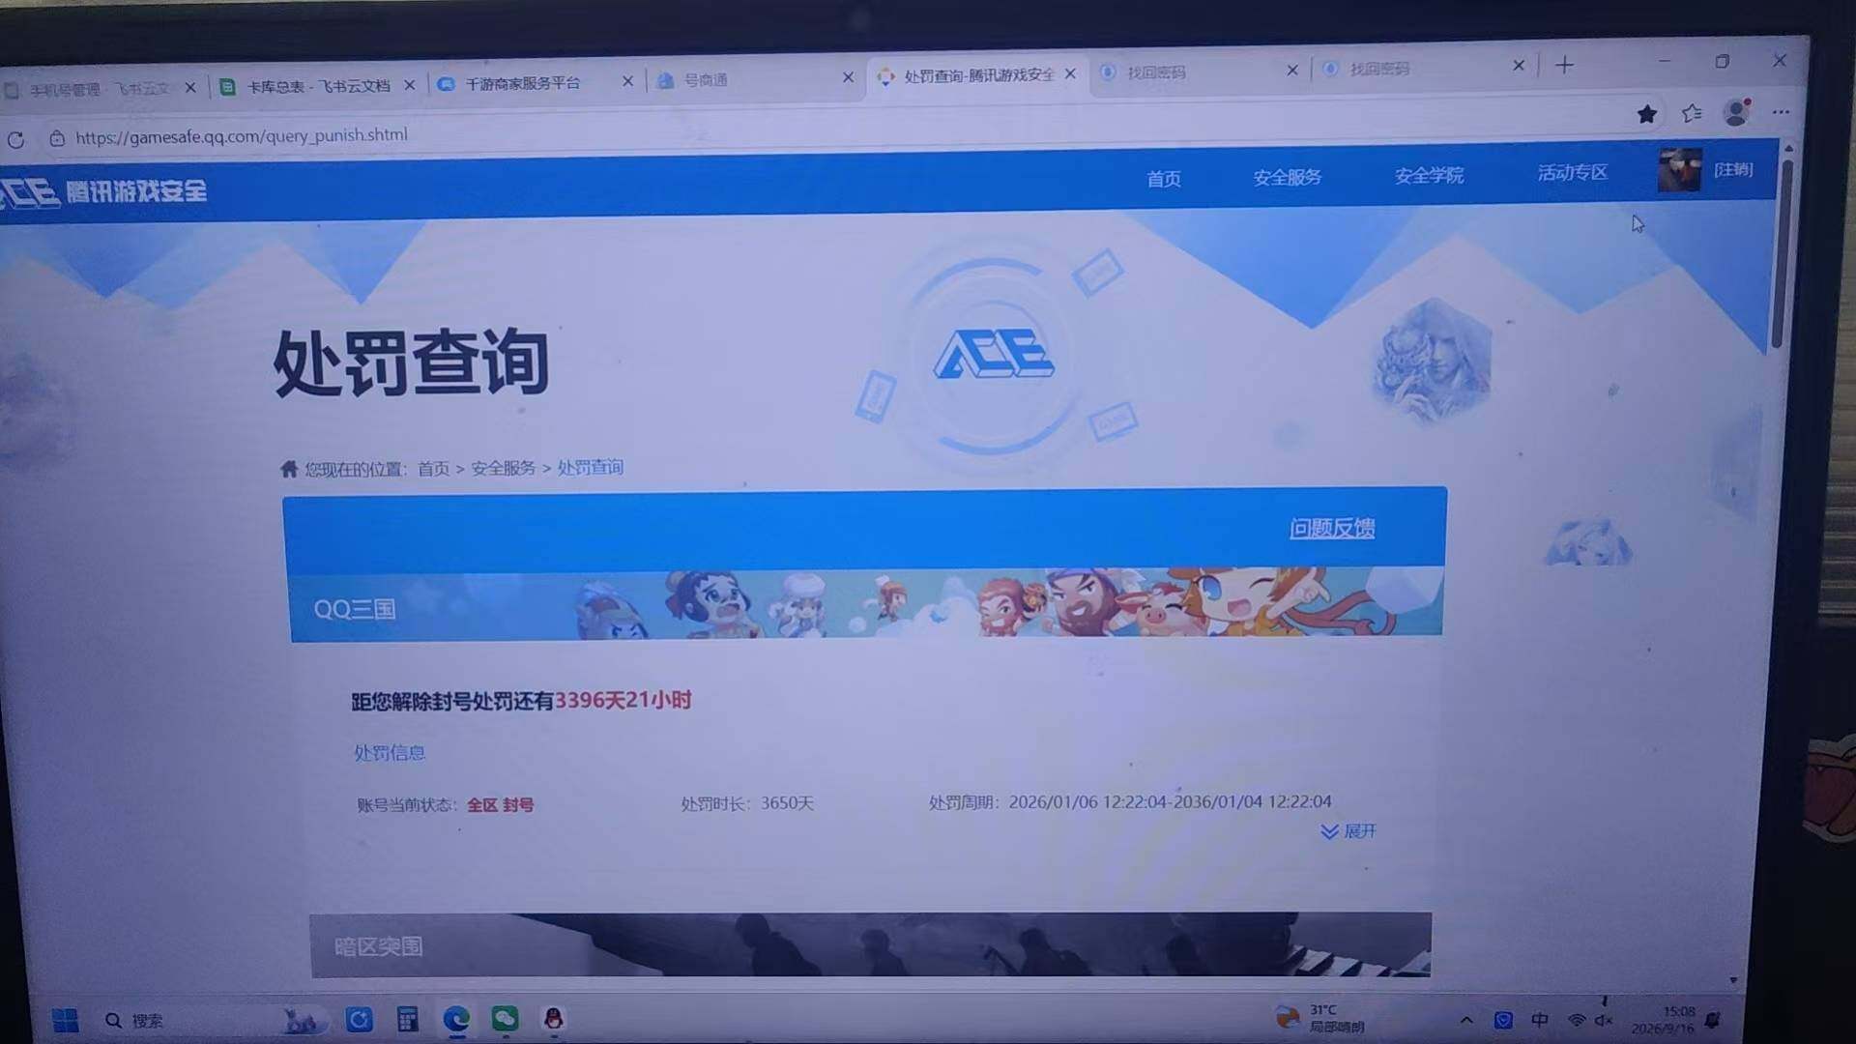Click the 全区 封号 status text
The image size is (1856, 1044).
[x=500, y=804]
